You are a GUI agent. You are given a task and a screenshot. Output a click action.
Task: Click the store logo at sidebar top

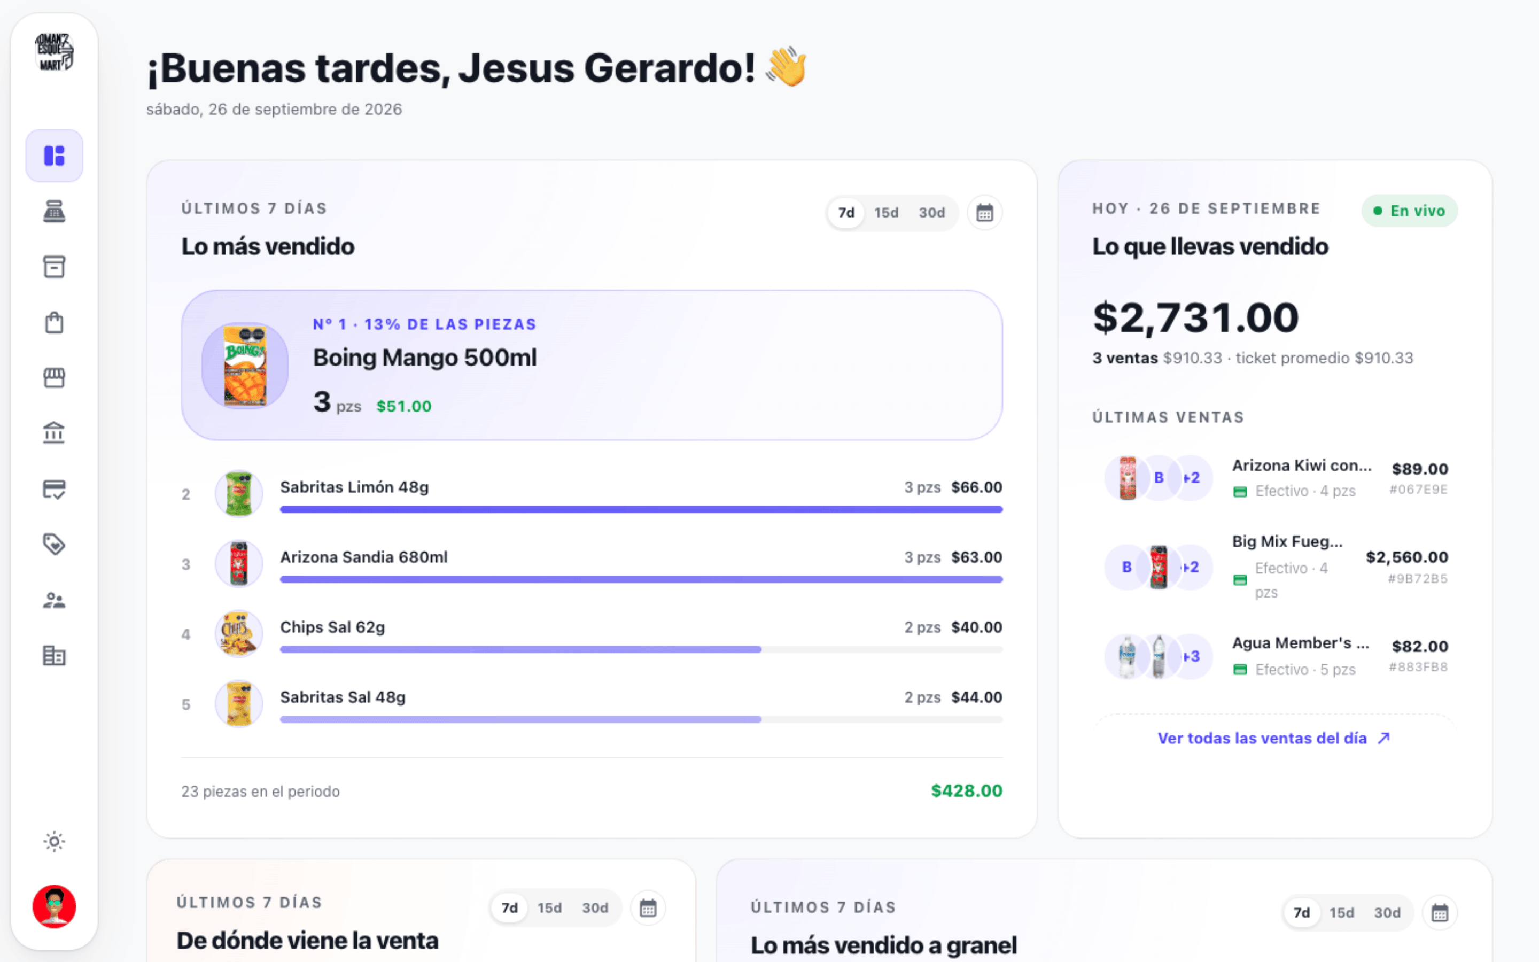tap(54, 52)
